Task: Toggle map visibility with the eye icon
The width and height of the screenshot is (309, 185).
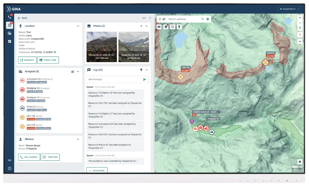Action: click(159, 27)
